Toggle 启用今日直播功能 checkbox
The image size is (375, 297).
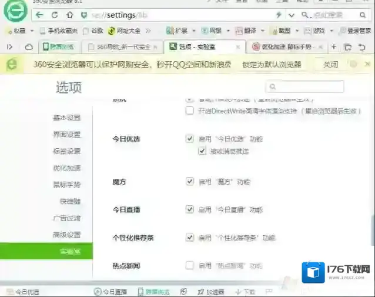coord(190,209)
